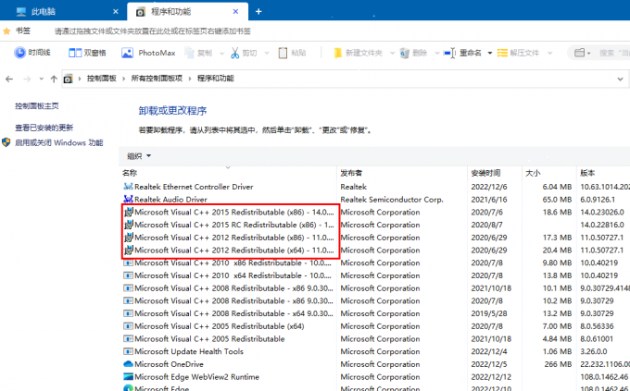Click 所有控制面板项 in the breadcrumb

tap(157, 79)
